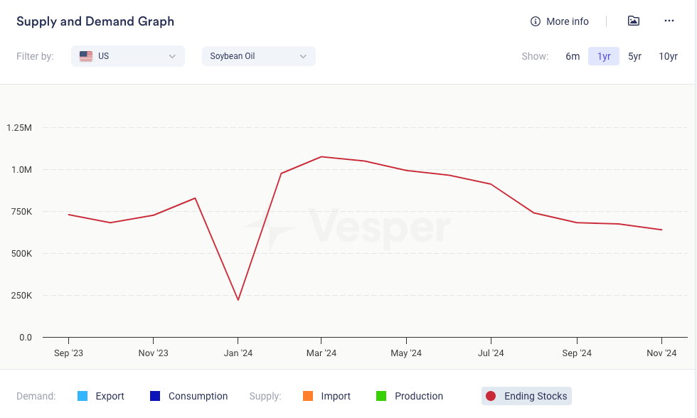
Task: Expand the US country dropdown
Action: (x=128, y=56)
